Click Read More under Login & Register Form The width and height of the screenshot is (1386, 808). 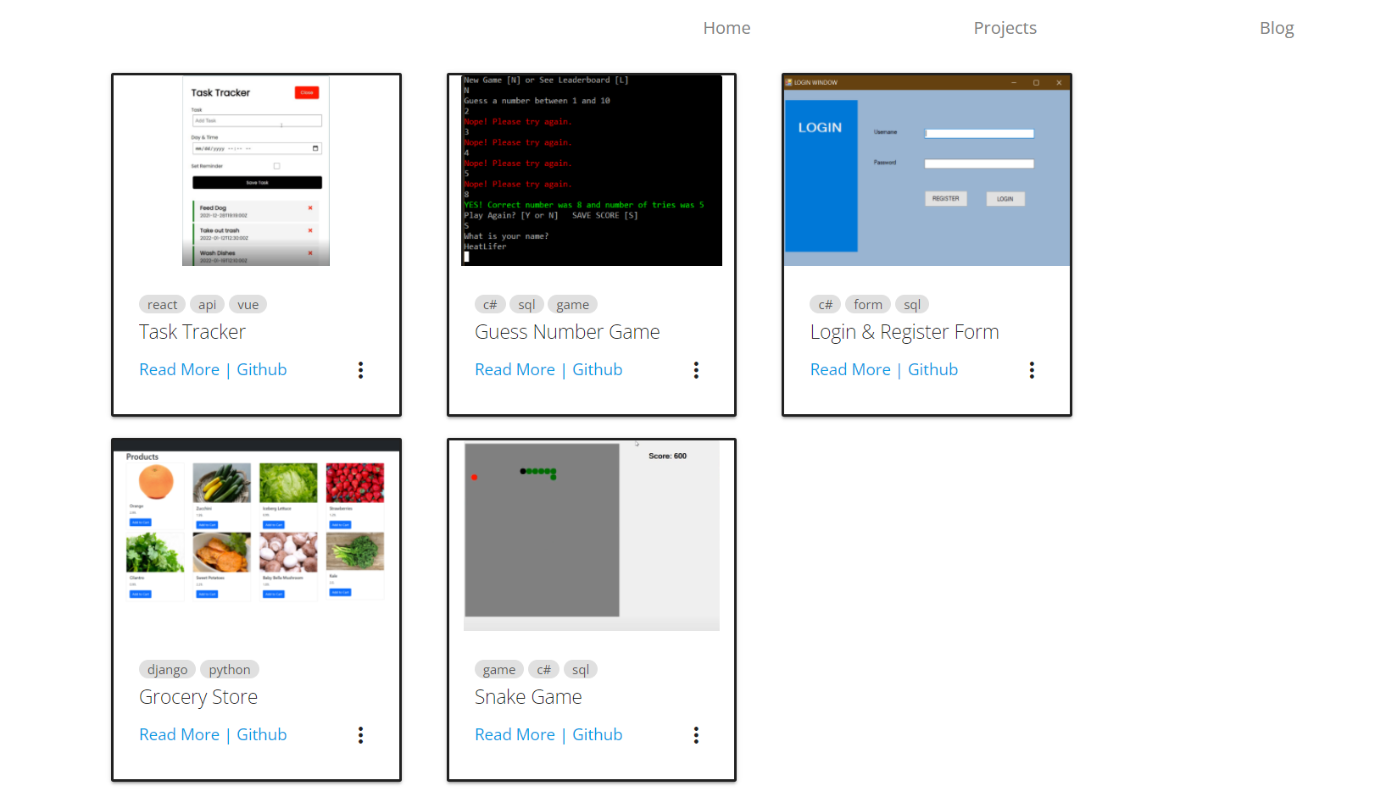coord(850,369)
